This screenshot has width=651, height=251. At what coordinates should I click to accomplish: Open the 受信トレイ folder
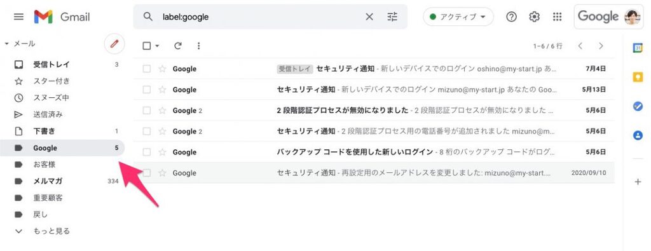pyautogui.click(x=62, y=65)
